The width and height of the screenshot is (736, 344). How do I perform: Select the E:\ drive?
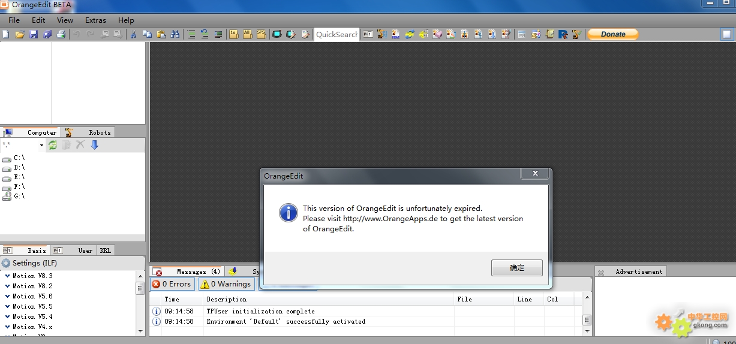coord(13,177)
